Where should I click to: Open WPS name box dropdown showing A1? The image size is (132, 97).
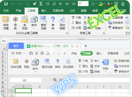(41, 80)
